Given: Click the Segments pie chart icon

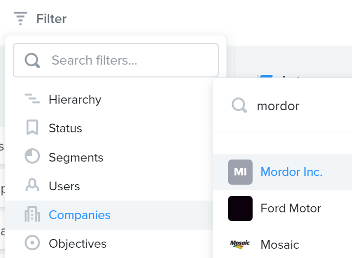Looking at the screenshot, I should 32,156.
